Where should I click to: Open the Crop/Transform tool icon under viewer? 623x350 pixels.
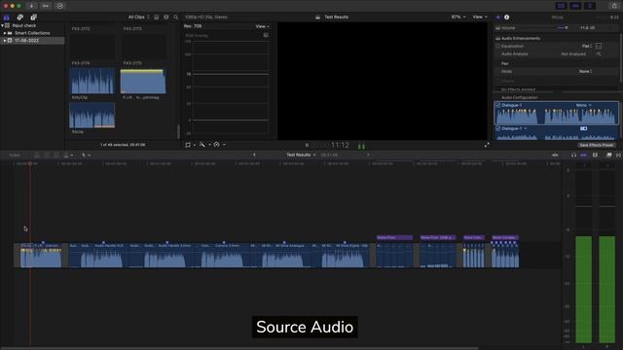pyautogui.click(x=188, y=145)
